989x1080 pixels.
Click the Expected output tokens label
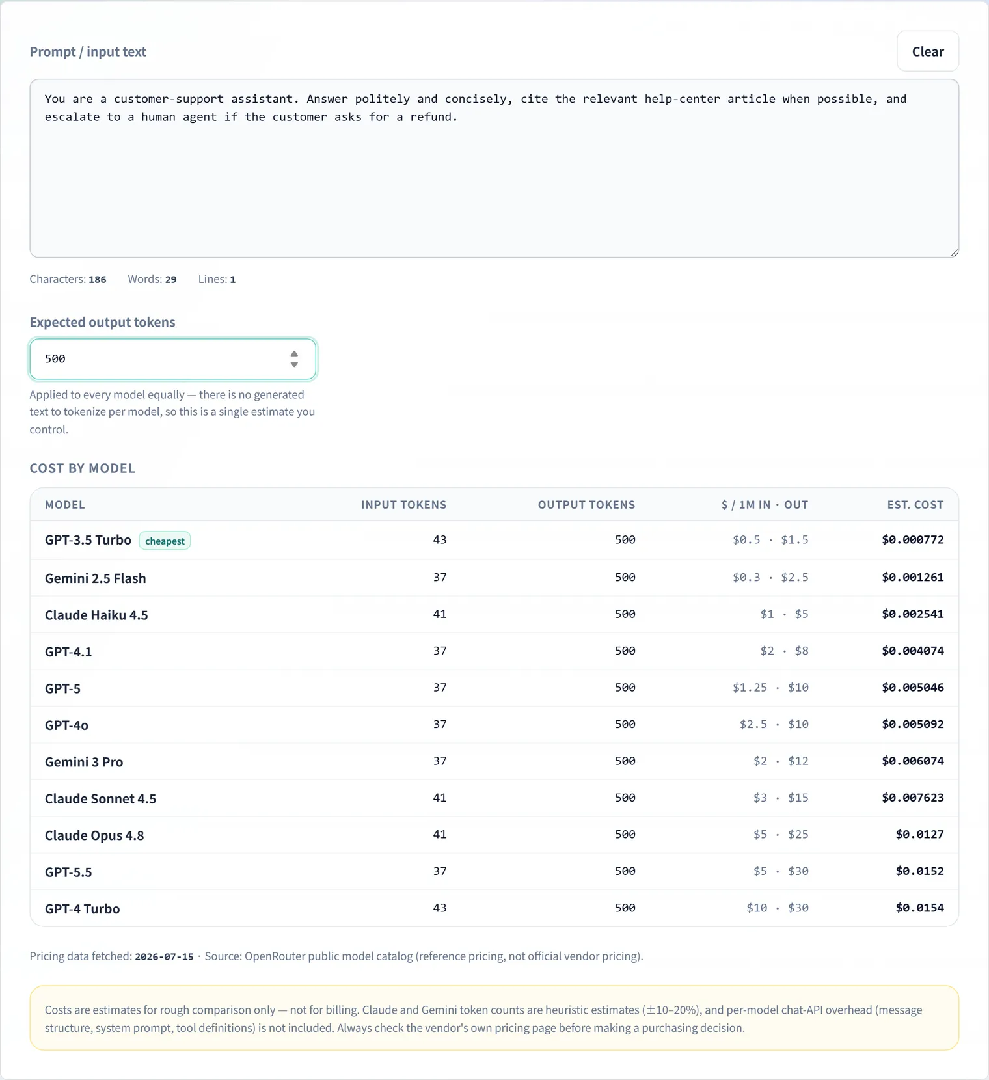click(102, 322)
